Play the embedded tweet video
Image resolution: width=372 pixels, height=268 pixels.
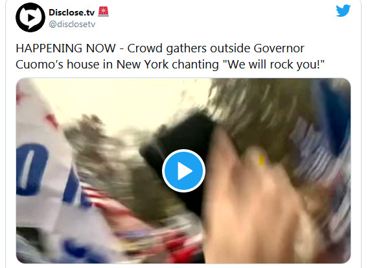click(x=183, y=170)
